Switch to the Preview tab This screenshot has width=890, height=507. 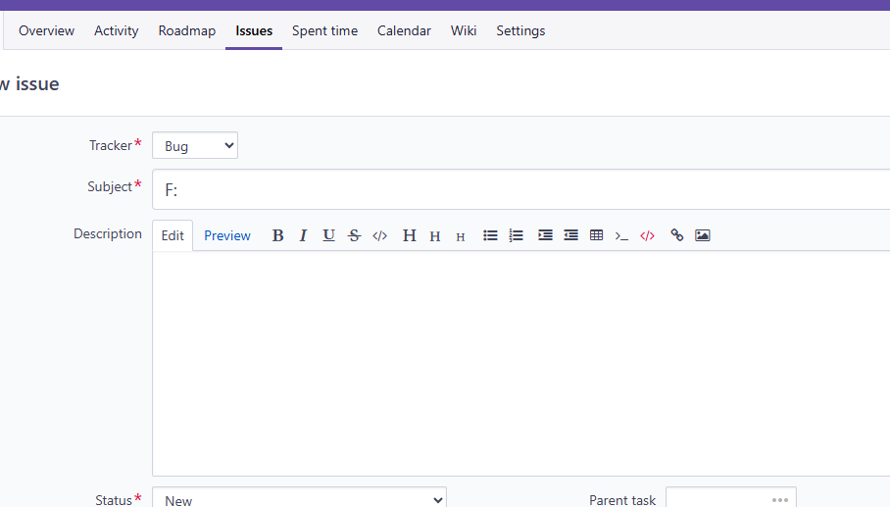click(227, 235)
